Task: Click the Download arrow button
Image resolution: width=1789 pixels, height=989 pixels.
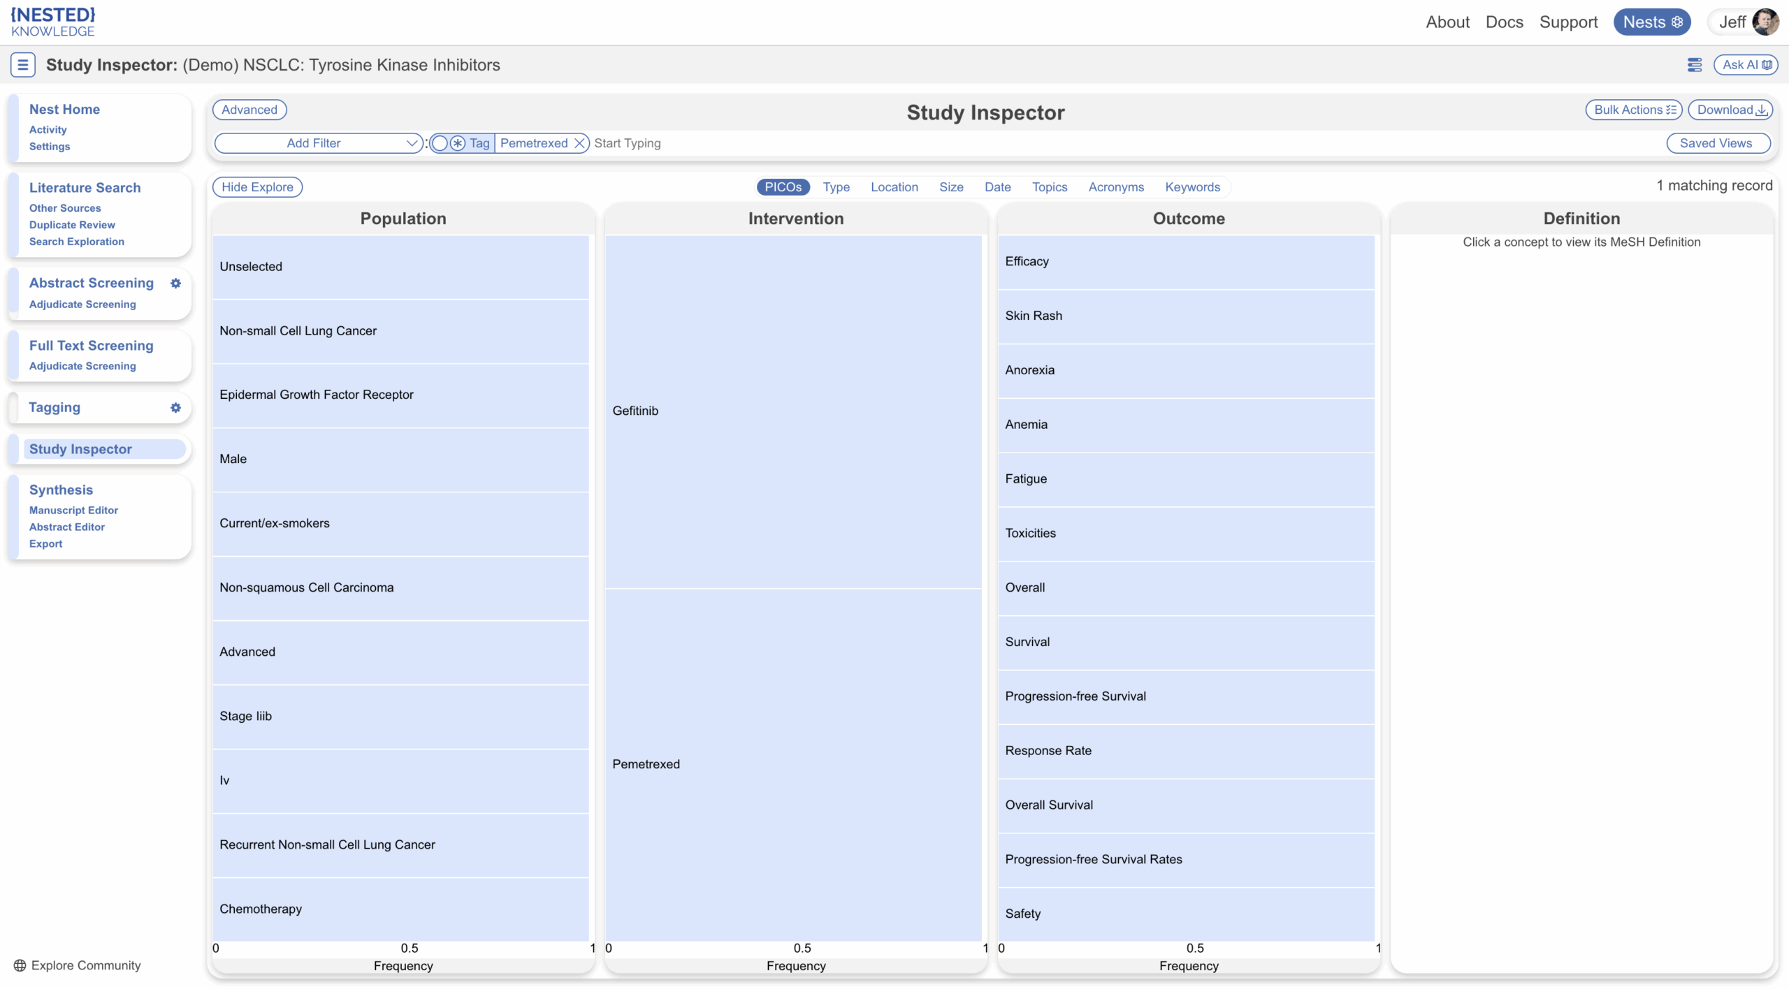Action: pos(1730,110)
